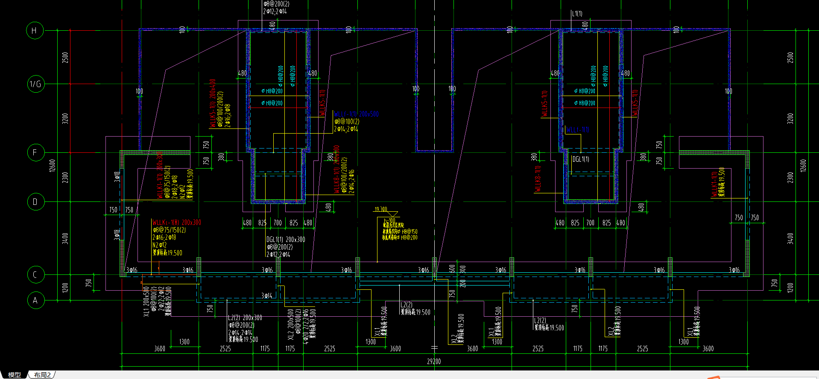Switch to the 布局2 layout tab
Viewport: 819px width, 379px height.
pos(42,375)
